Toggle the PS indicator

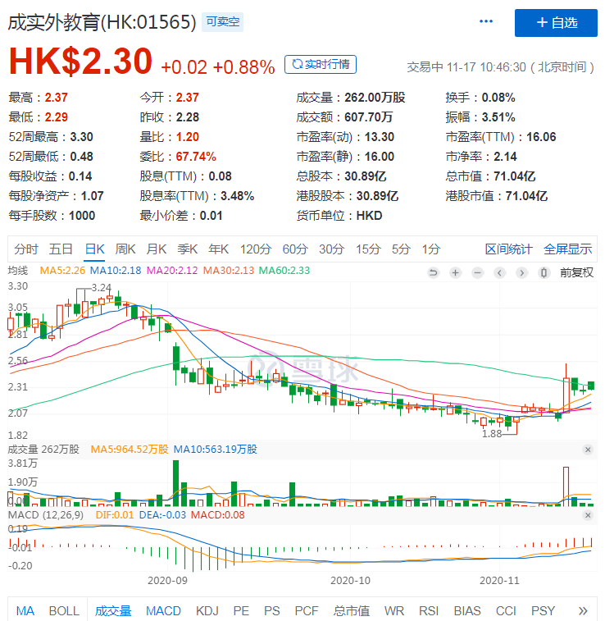(272, 610)
